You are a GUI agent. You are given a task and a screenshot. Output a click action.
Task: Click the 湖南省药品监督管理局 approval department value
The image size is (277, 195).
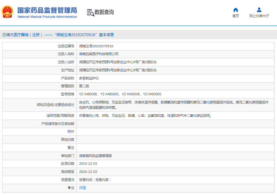[95, 156]
